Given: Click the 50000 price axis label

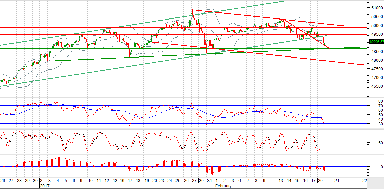Looking at the screenshot, I should pyautogui.click(x=378, y=25).
